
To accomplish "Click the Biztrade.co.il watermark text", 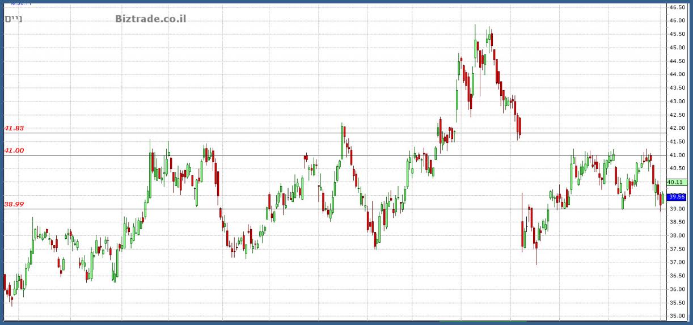I will [150, 19].
